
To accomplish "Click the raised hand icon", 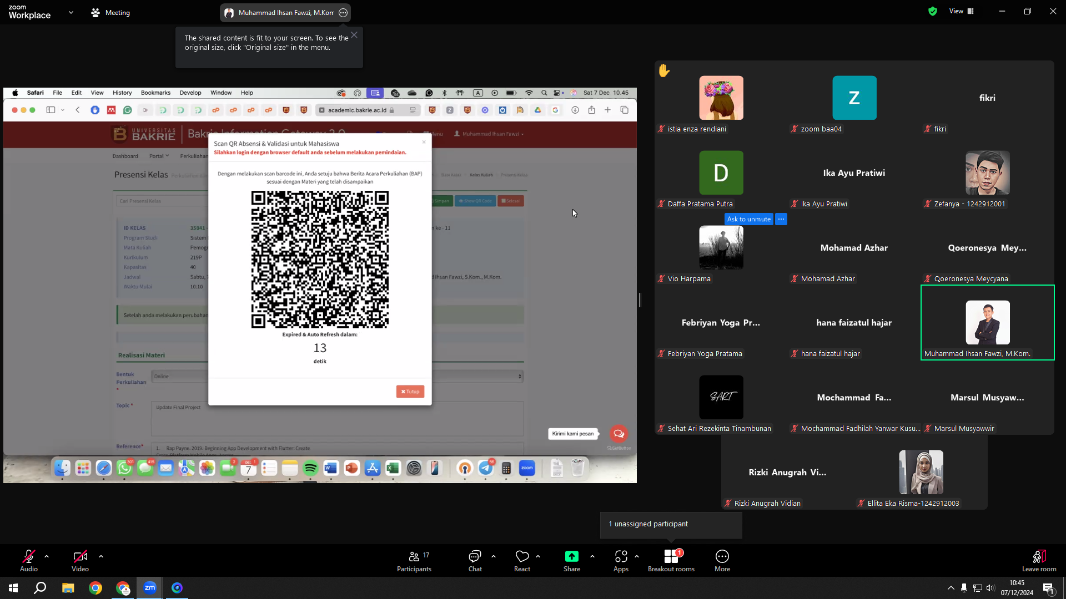I will (664, 70).
